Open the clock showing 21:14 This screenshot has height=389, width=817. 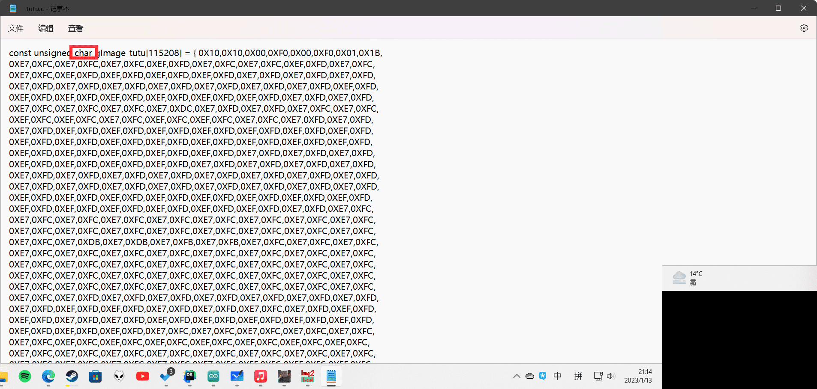(x=638, y=376)
